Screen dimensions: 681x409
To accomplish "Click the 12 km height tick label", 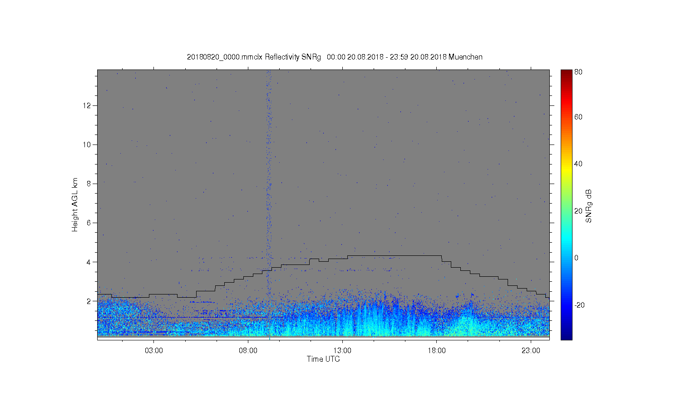I will 88,105.
